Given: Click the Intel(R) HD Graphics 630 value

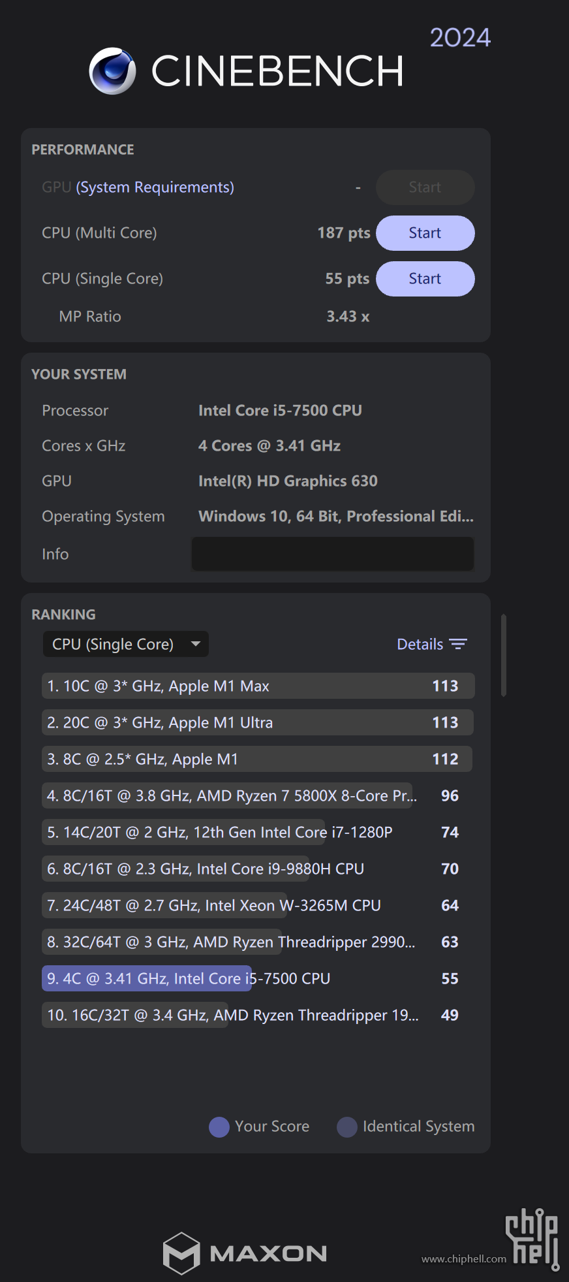Looking at the screenshot, I should 288,481.
